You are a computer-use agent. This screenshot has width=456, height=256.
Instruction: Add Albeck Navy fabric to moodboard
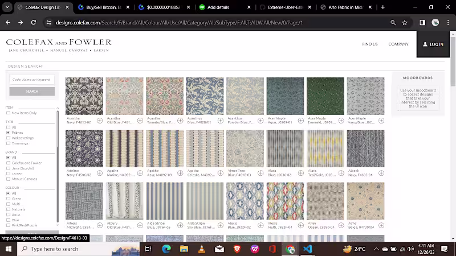(x=381, y=173)
